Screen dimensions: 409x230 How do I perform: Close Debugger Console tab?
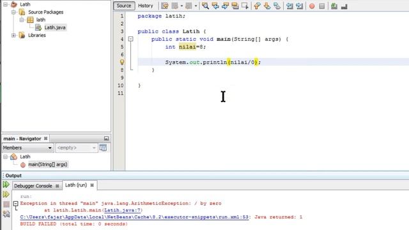pyautogui.click(x=57, y=186)
